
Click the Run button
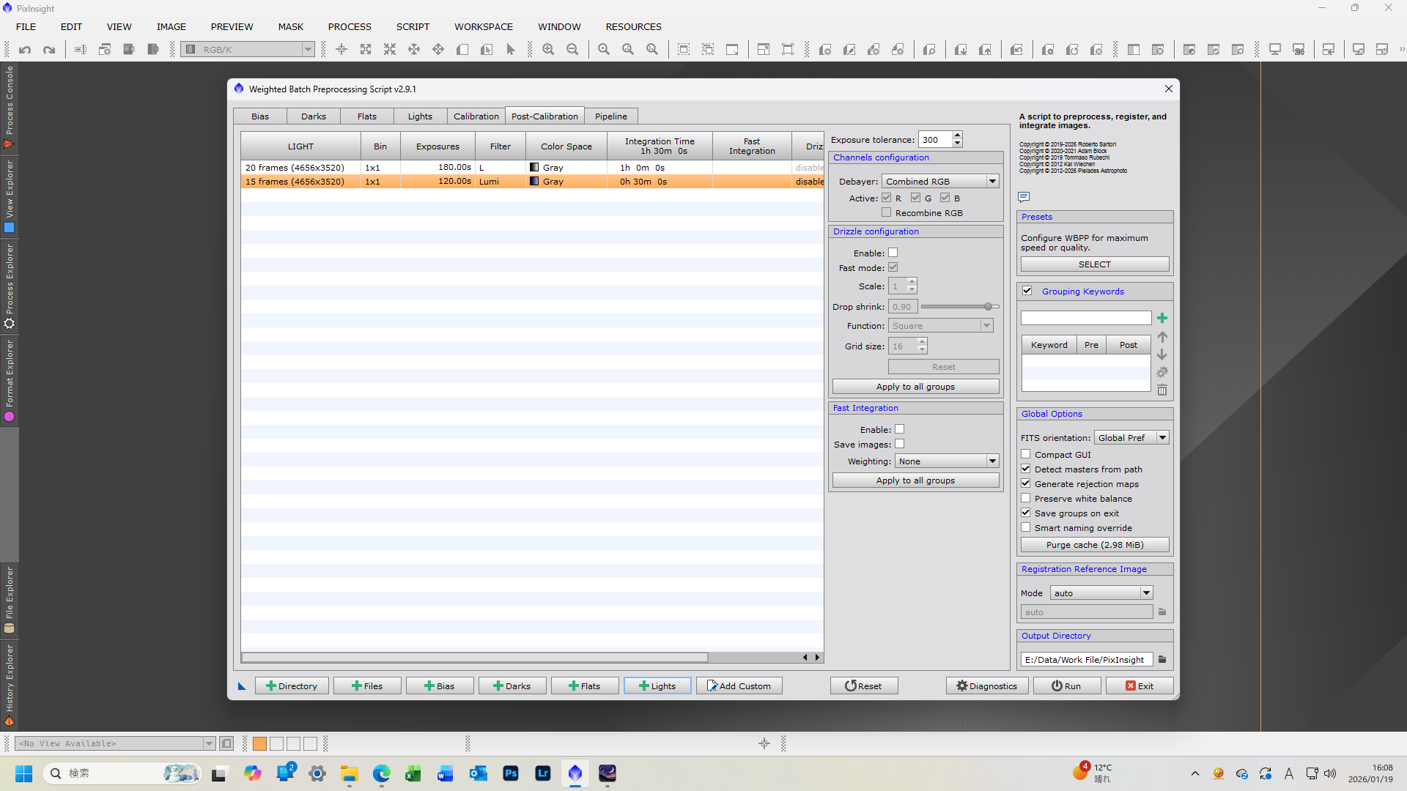pos(1066,686)
